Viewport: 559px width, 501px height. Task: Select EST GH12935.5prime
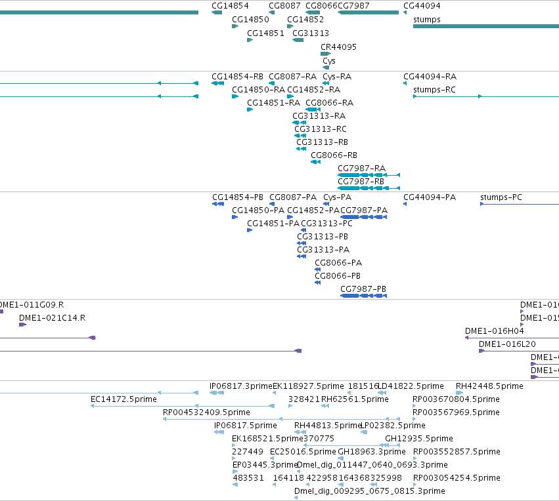(419, 439)
